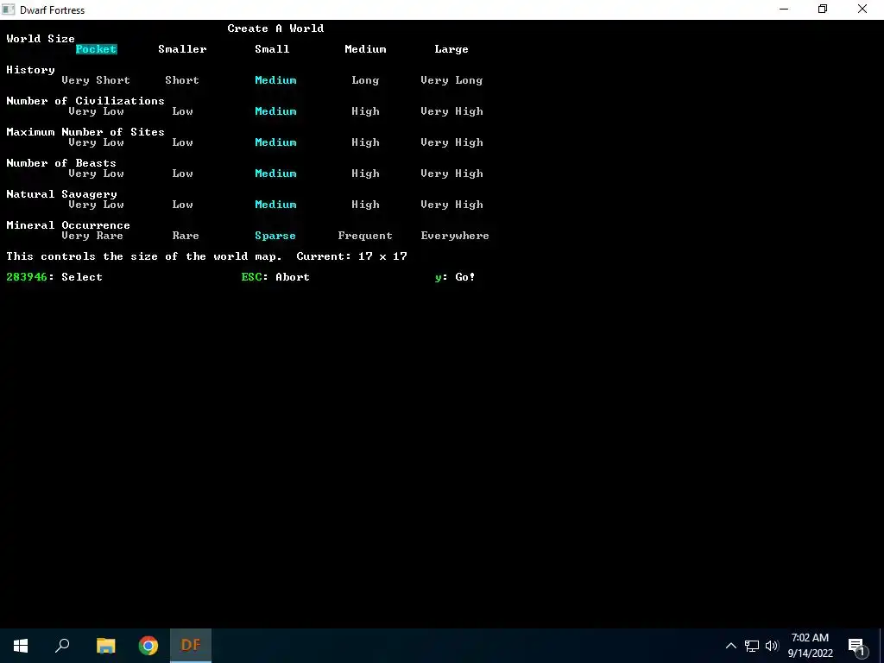Click the Dwarf Fortress taskbar icon
This screenshot has height=663, width=884.
(191, 646)
